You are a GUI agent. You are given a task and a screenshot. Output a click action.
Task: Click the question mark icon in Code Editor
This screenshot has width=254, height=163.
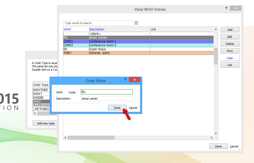coord(125,80)
